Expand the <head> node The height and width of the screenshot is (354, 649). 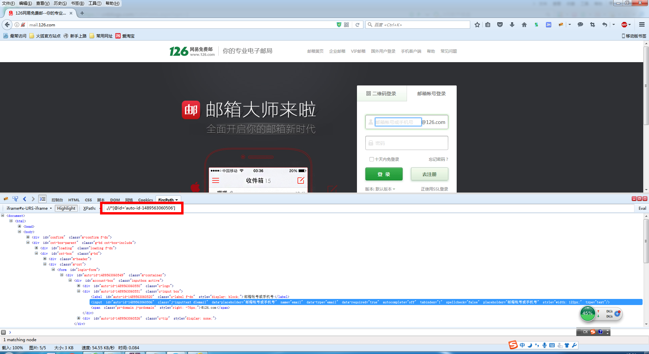[20, 226]
